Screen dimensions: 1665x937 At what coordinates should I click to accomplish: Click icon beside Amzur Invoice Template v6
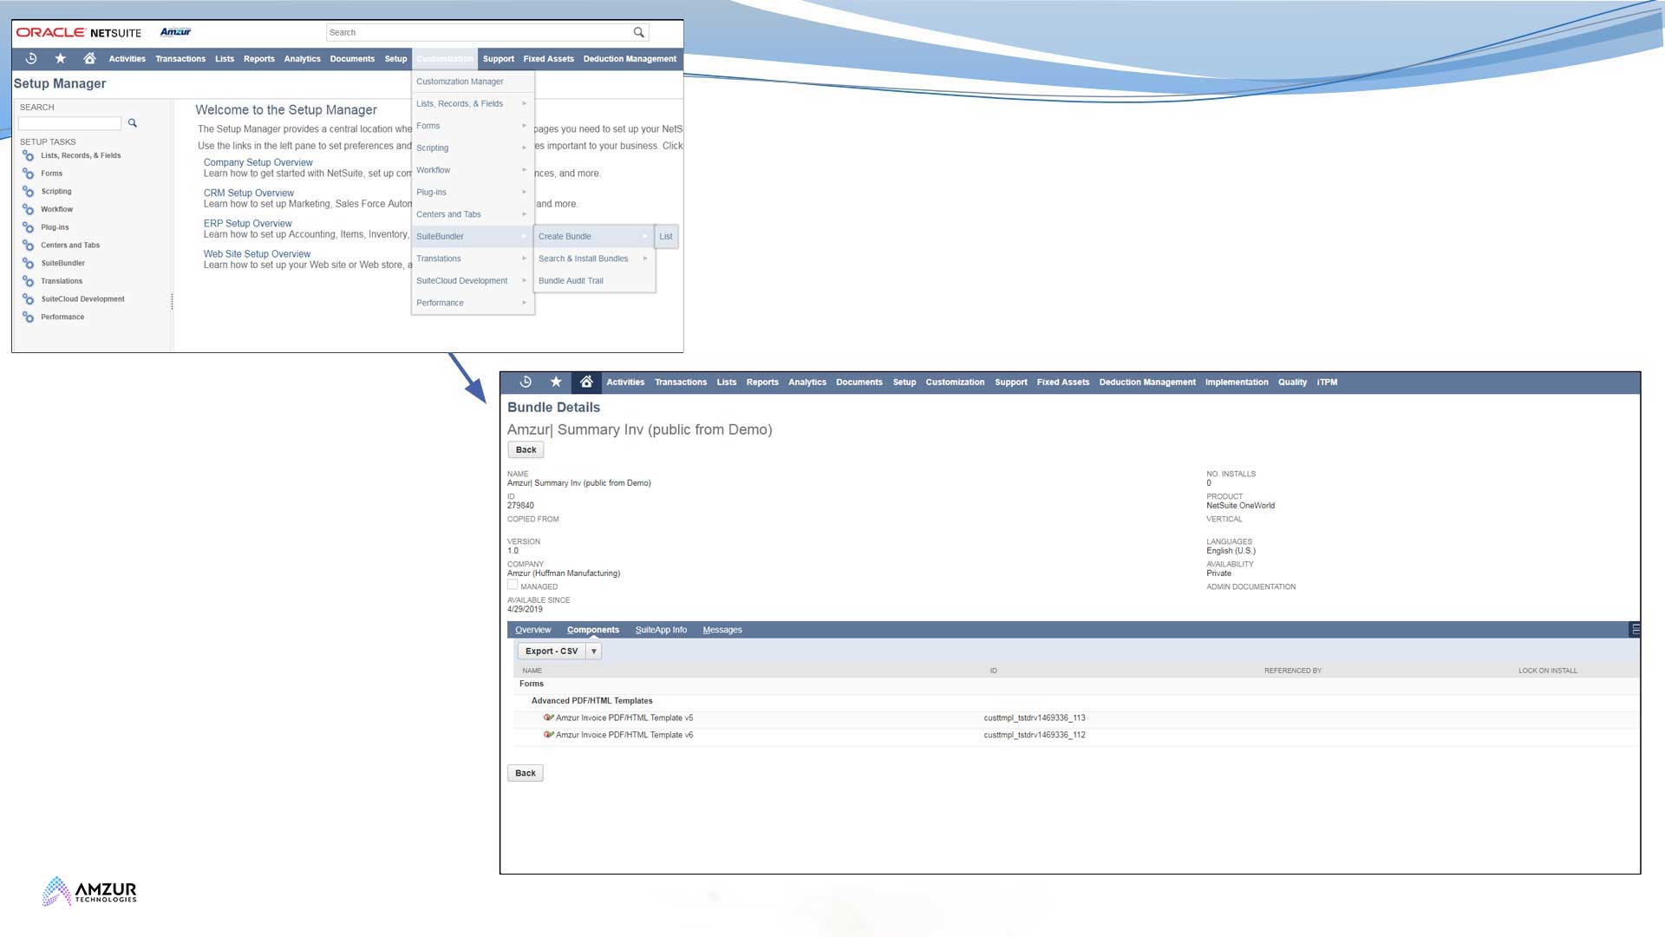(548, 735)
